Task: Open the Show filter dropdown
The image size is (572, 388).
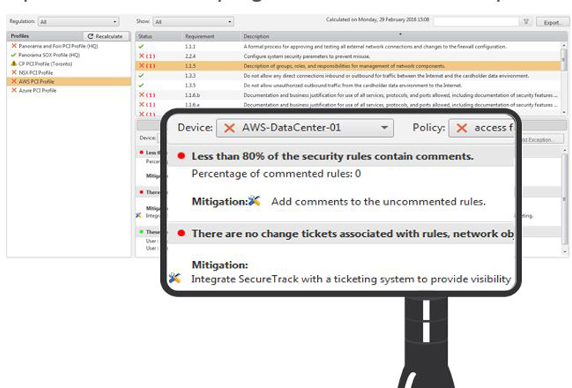Action: tap(193, 22)
